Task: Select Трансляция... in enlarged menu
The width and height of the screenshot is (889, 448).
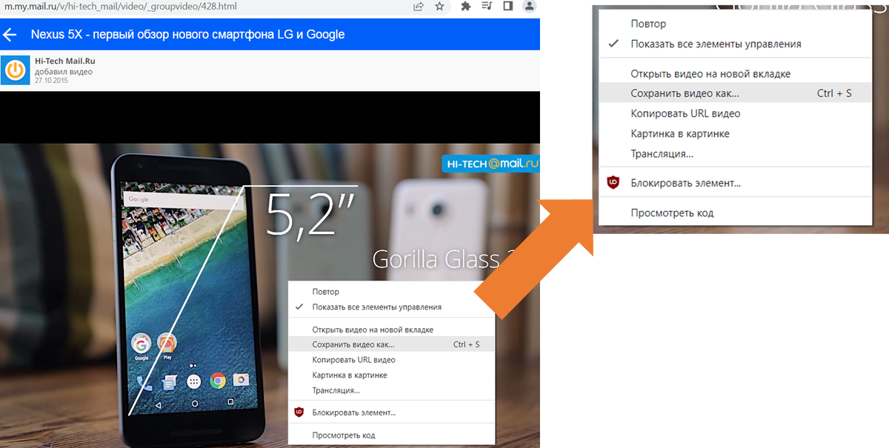Action: pos(735,154)
